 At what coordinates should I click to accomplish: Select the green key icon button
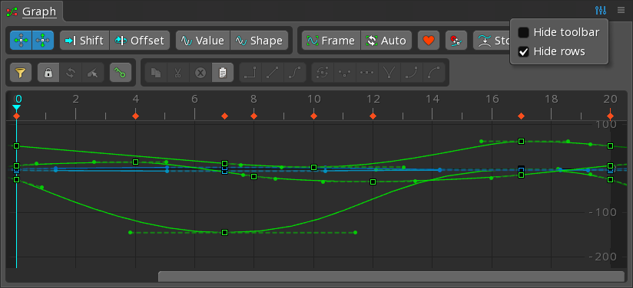pyautogui.click(x=121, y=73)
